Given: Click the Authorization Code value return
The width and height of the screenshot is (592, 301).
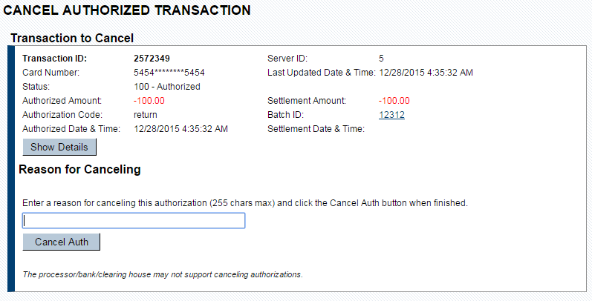Looking at the screenshot, I should click(x=146, y=115).
